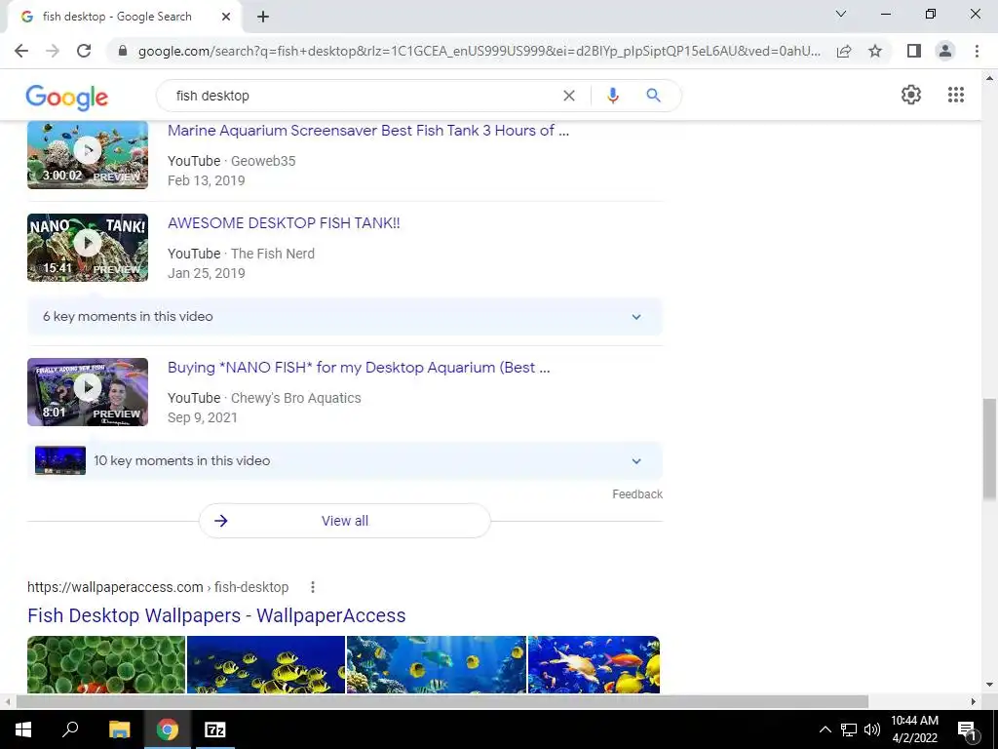The height and width of the screenshot is (749, 998).
Task: Expand 6 key moments in this video
Action: (344, 317)
